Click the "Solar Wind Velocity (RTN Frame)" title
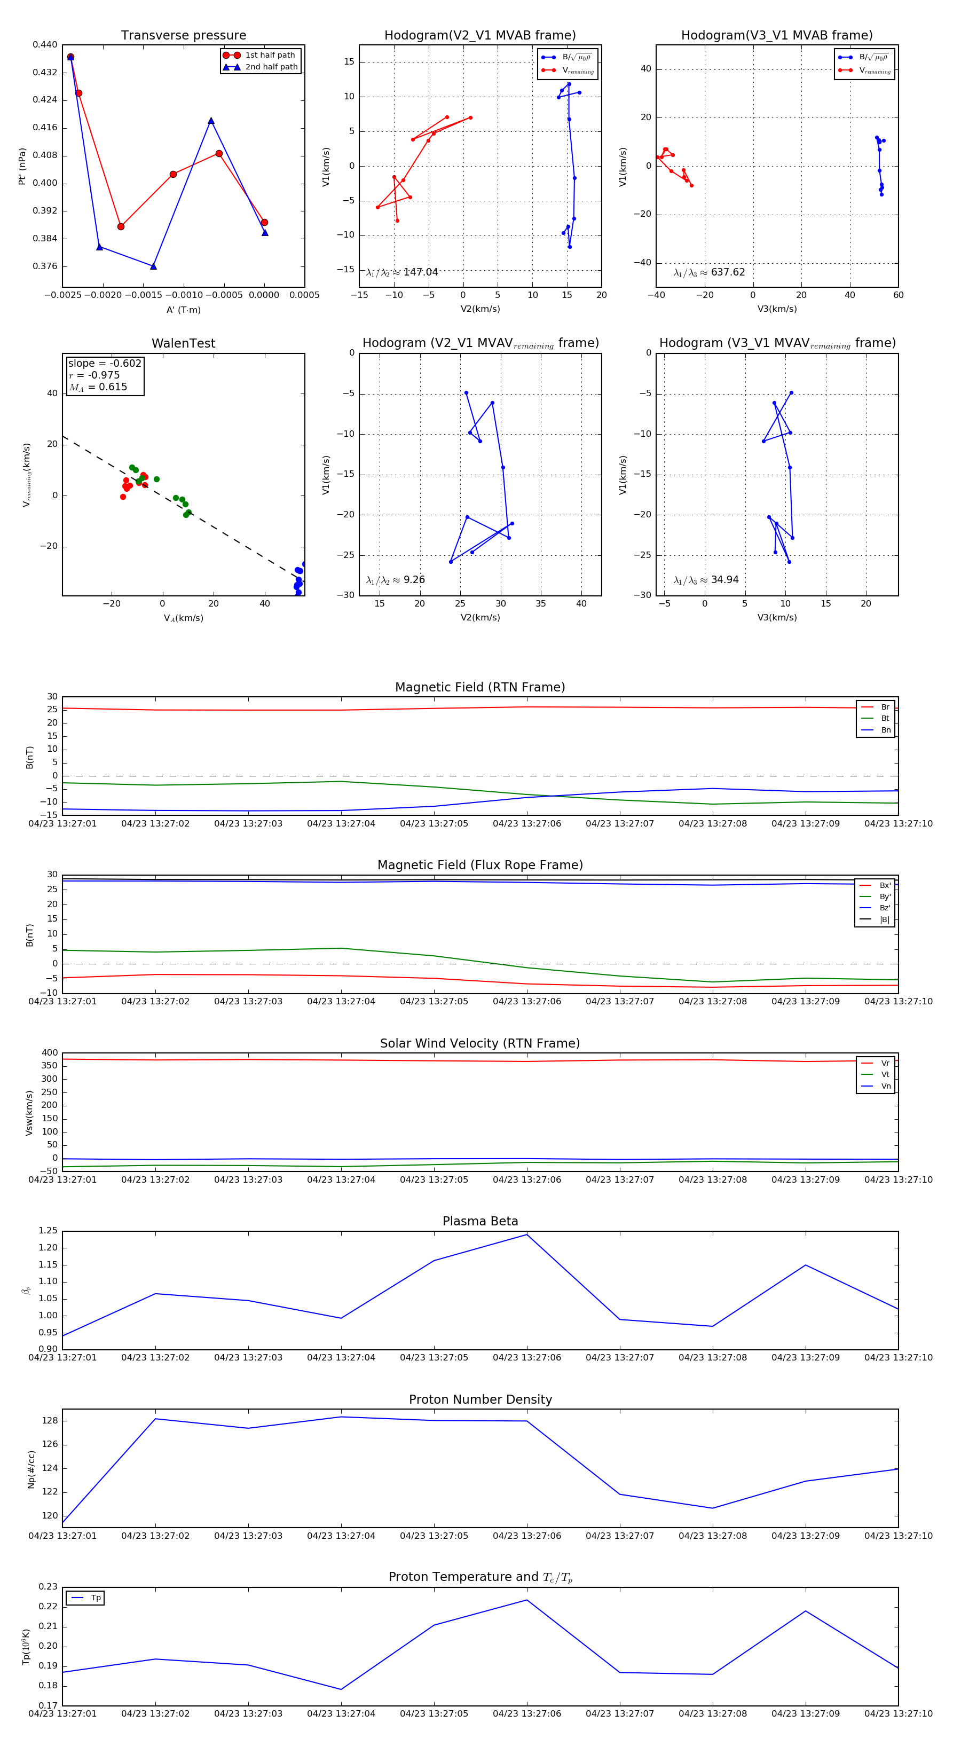Image resolution: width=961 pixels, height=1762 pixels. (x=480, y=1044)
